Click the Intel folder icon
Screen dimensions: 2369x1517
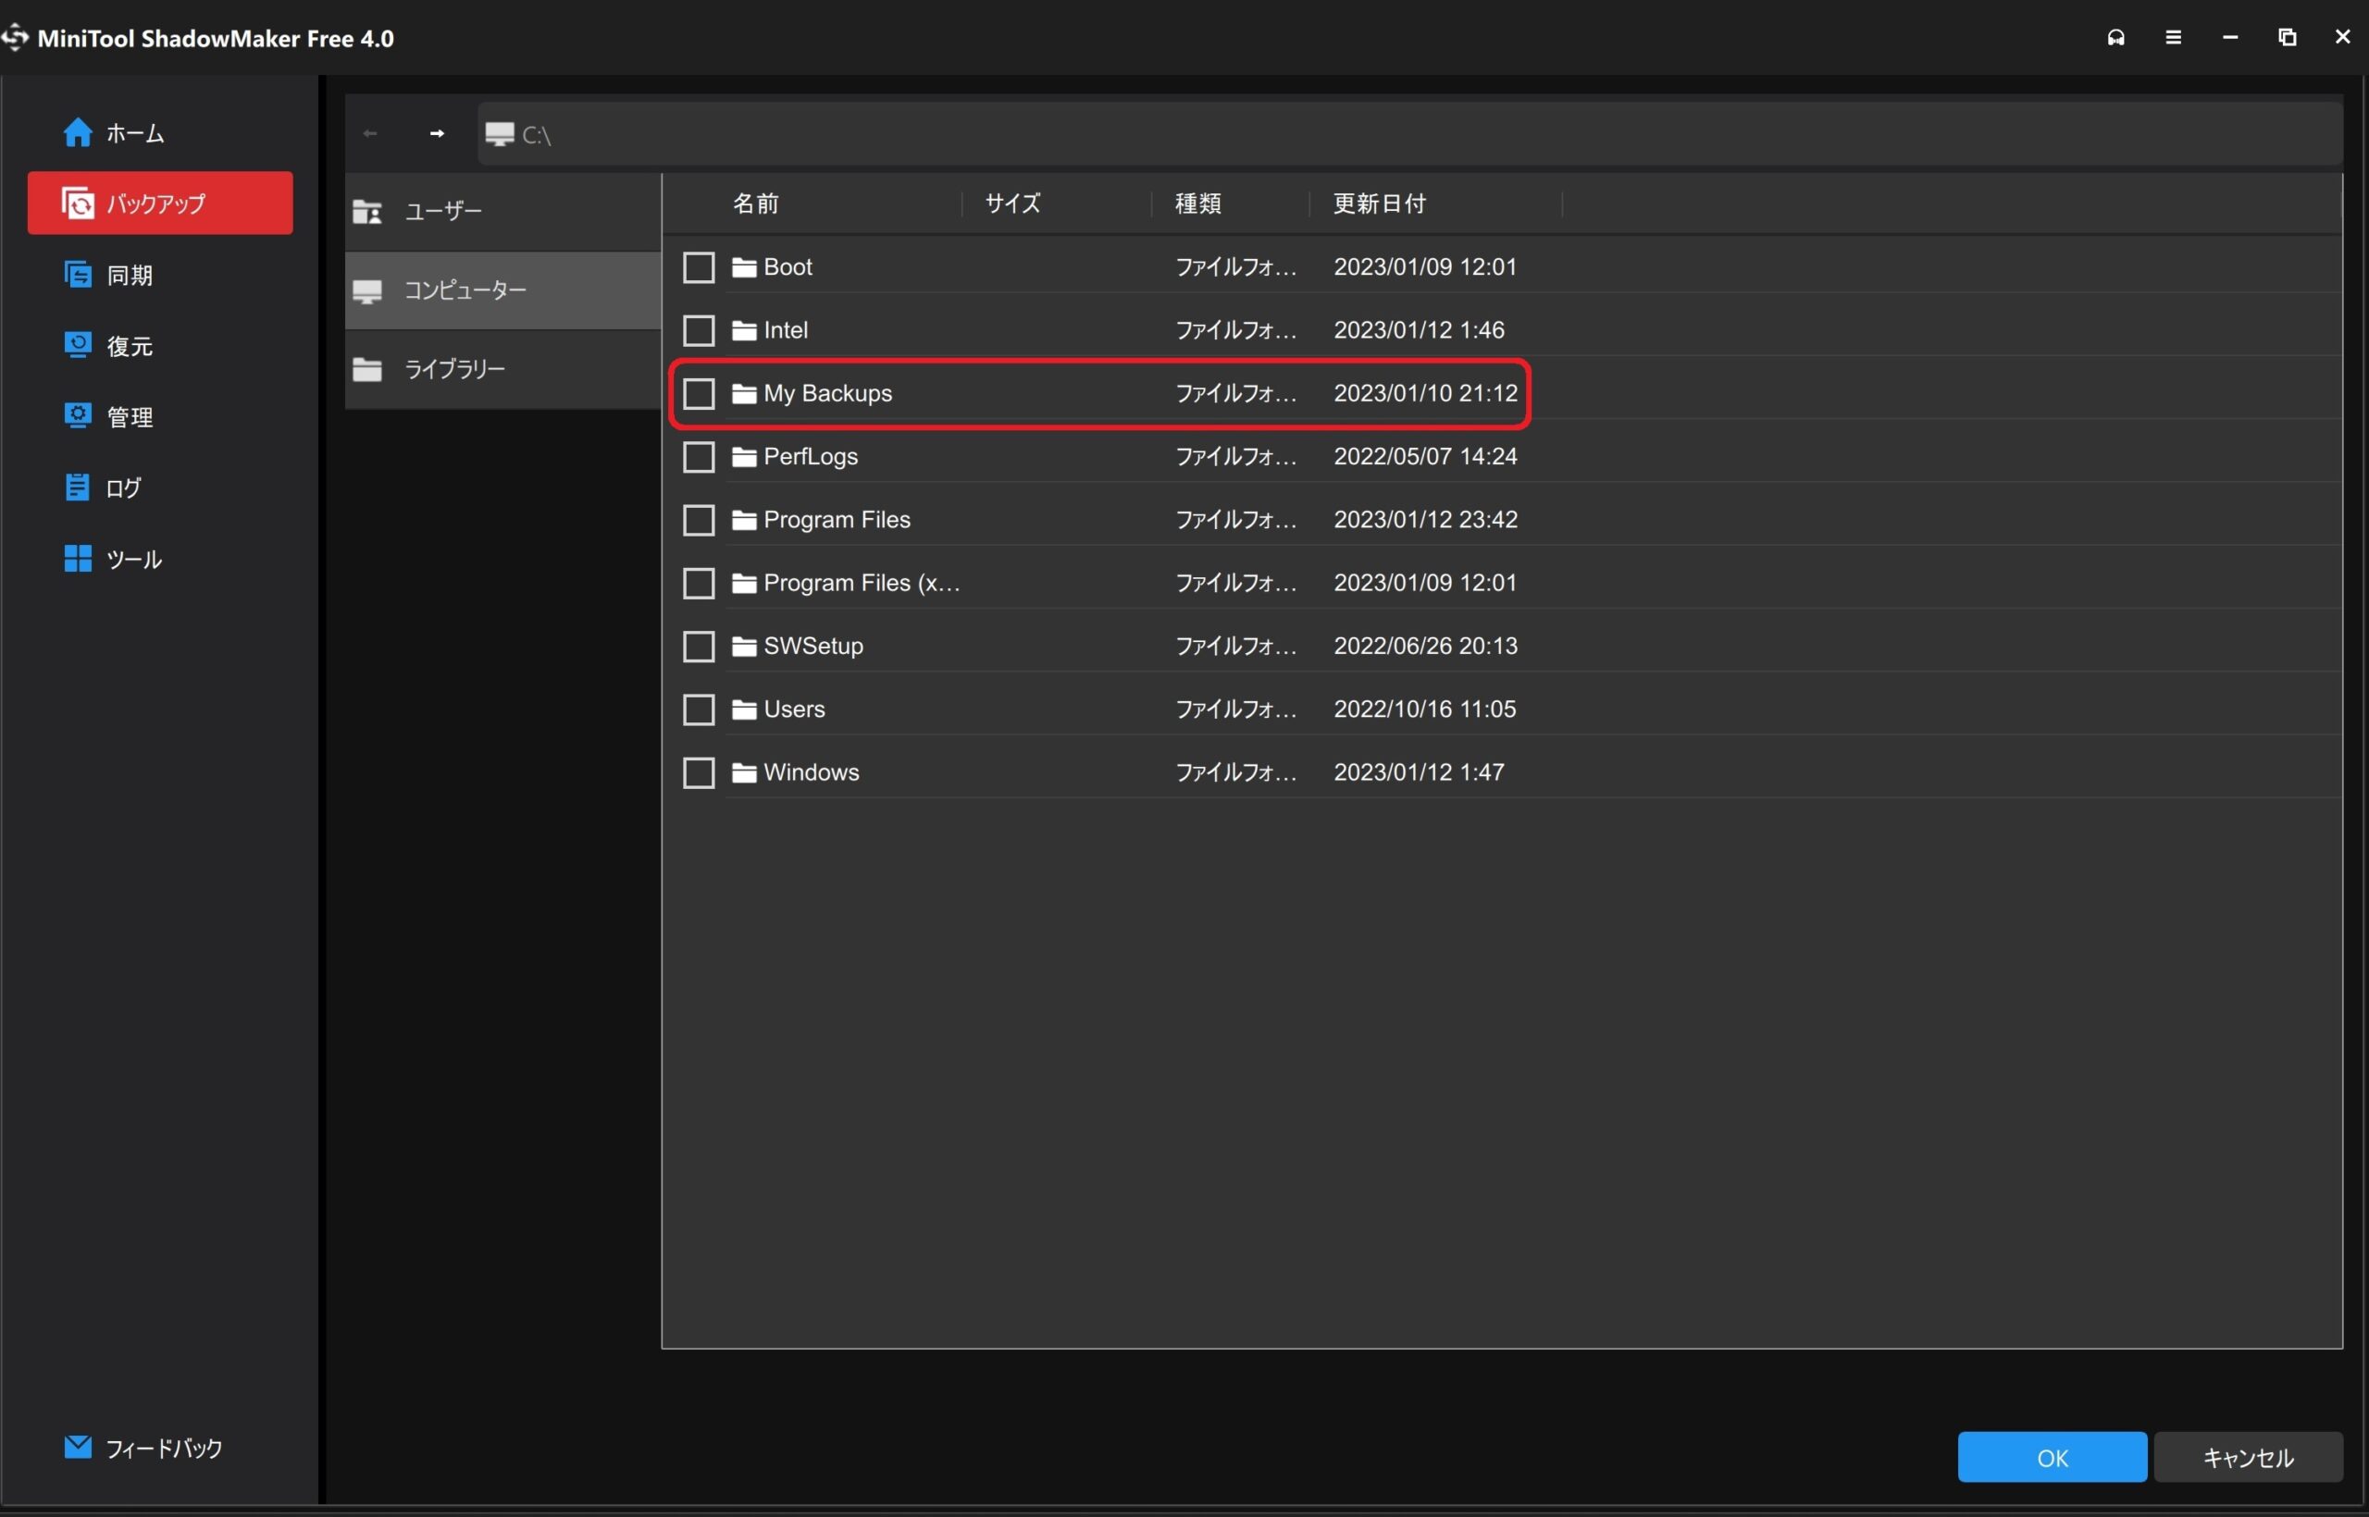[744, 330]
